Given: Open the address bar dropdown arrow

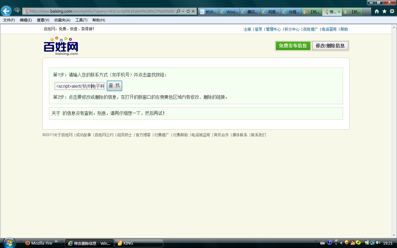Looking at the screenshot, I should click(183, 11).
